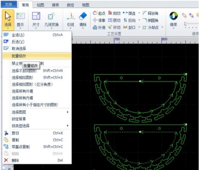
Task: Choose 批量修改 from the menu
Action: (x=37, y=56)
